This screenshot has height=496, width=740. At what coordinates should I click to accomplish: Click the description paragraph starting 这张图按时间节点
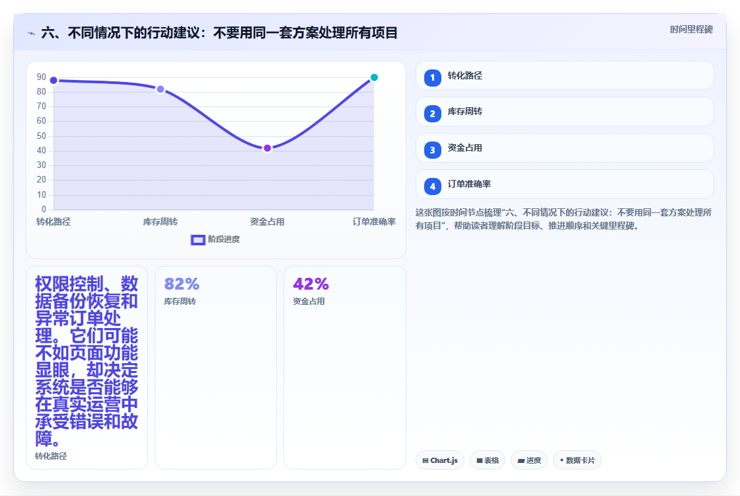[x=564, y=219]
